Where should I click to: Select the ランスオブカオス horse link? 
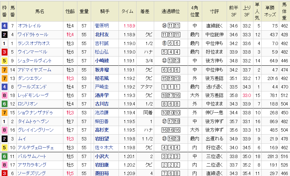point(34,43)
